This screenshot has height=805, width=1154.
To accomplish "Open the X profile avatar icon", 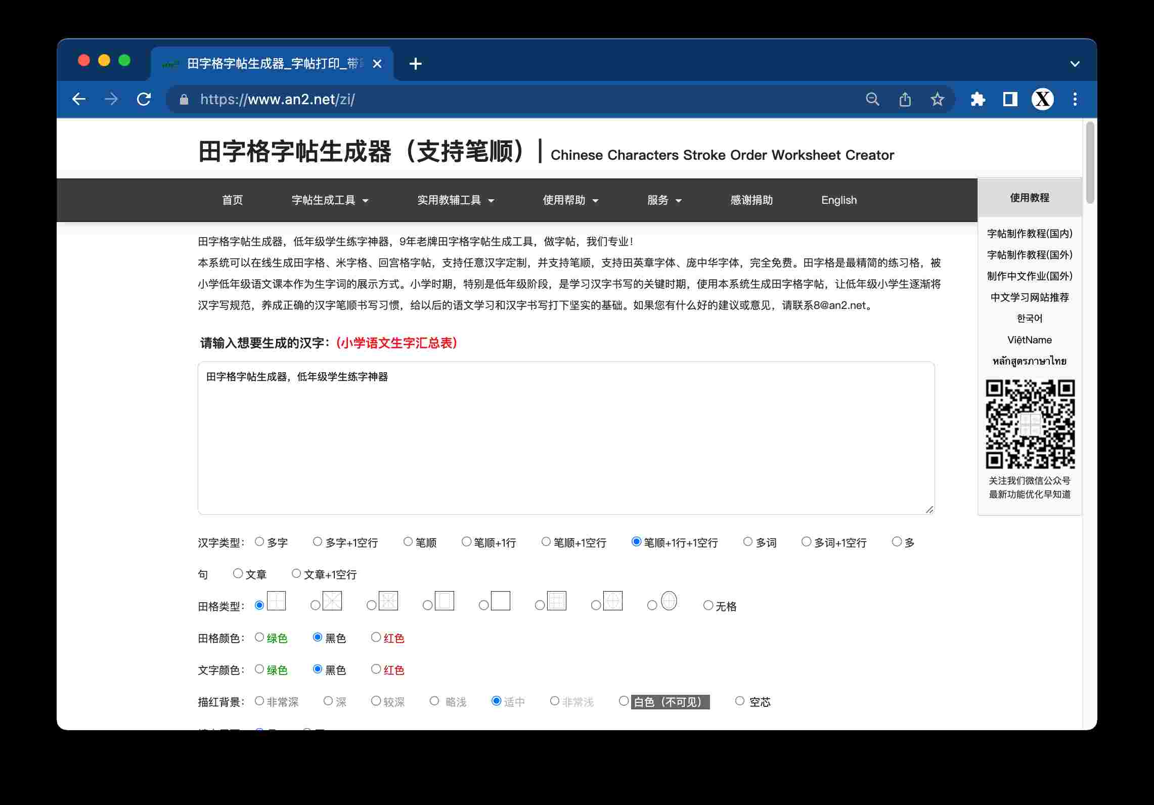I will click(1042, 99).
